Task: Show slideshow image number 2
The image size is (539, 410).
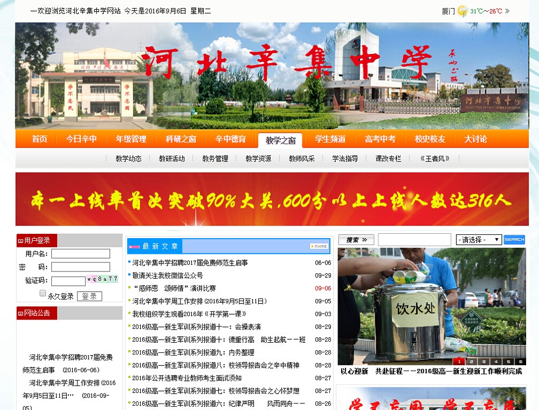Action: tap(471, 362)
